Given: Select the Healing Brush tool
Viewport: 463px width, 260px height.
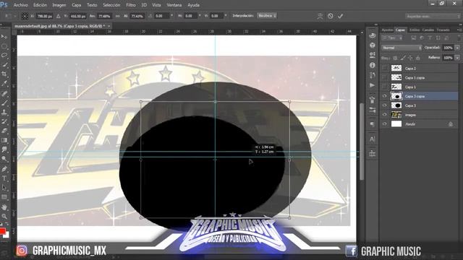Looking at the screenshot, I should click(x=4, y=94).
